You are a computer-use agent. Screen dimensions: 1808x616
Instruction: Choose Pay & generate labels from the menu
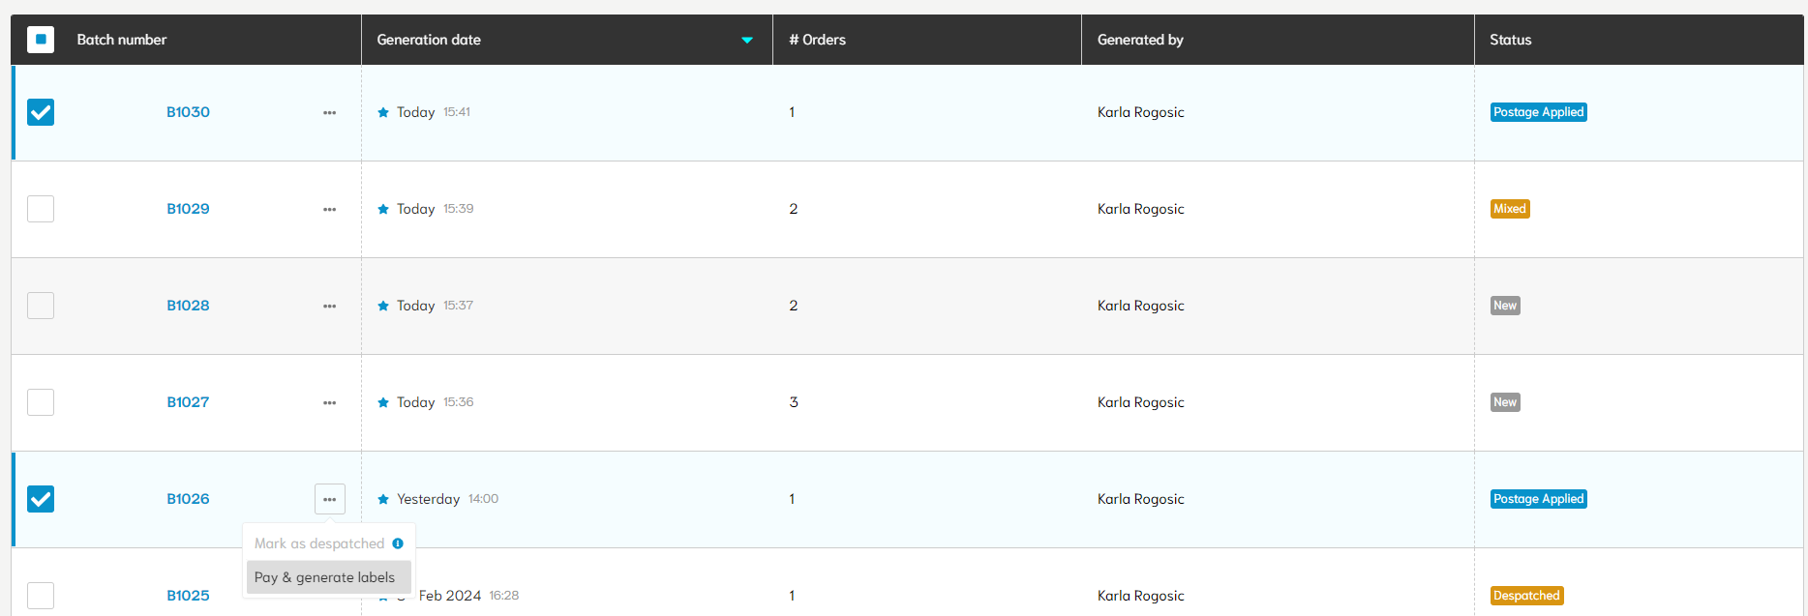(325, 577)
